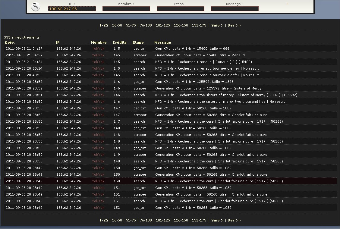Sort by the 'Date.' column header
This screenshot has width=340, height=229.
(10, 42)
